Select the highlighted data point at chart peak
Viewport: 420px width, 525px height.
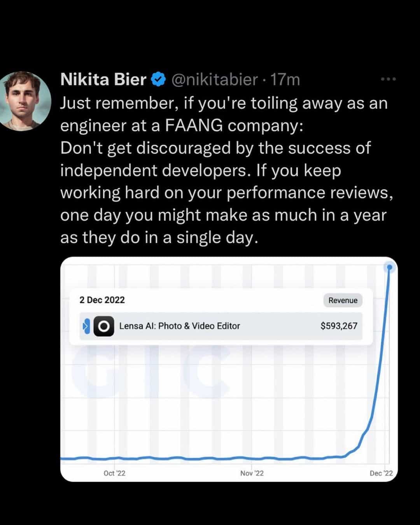pos(389,267)
